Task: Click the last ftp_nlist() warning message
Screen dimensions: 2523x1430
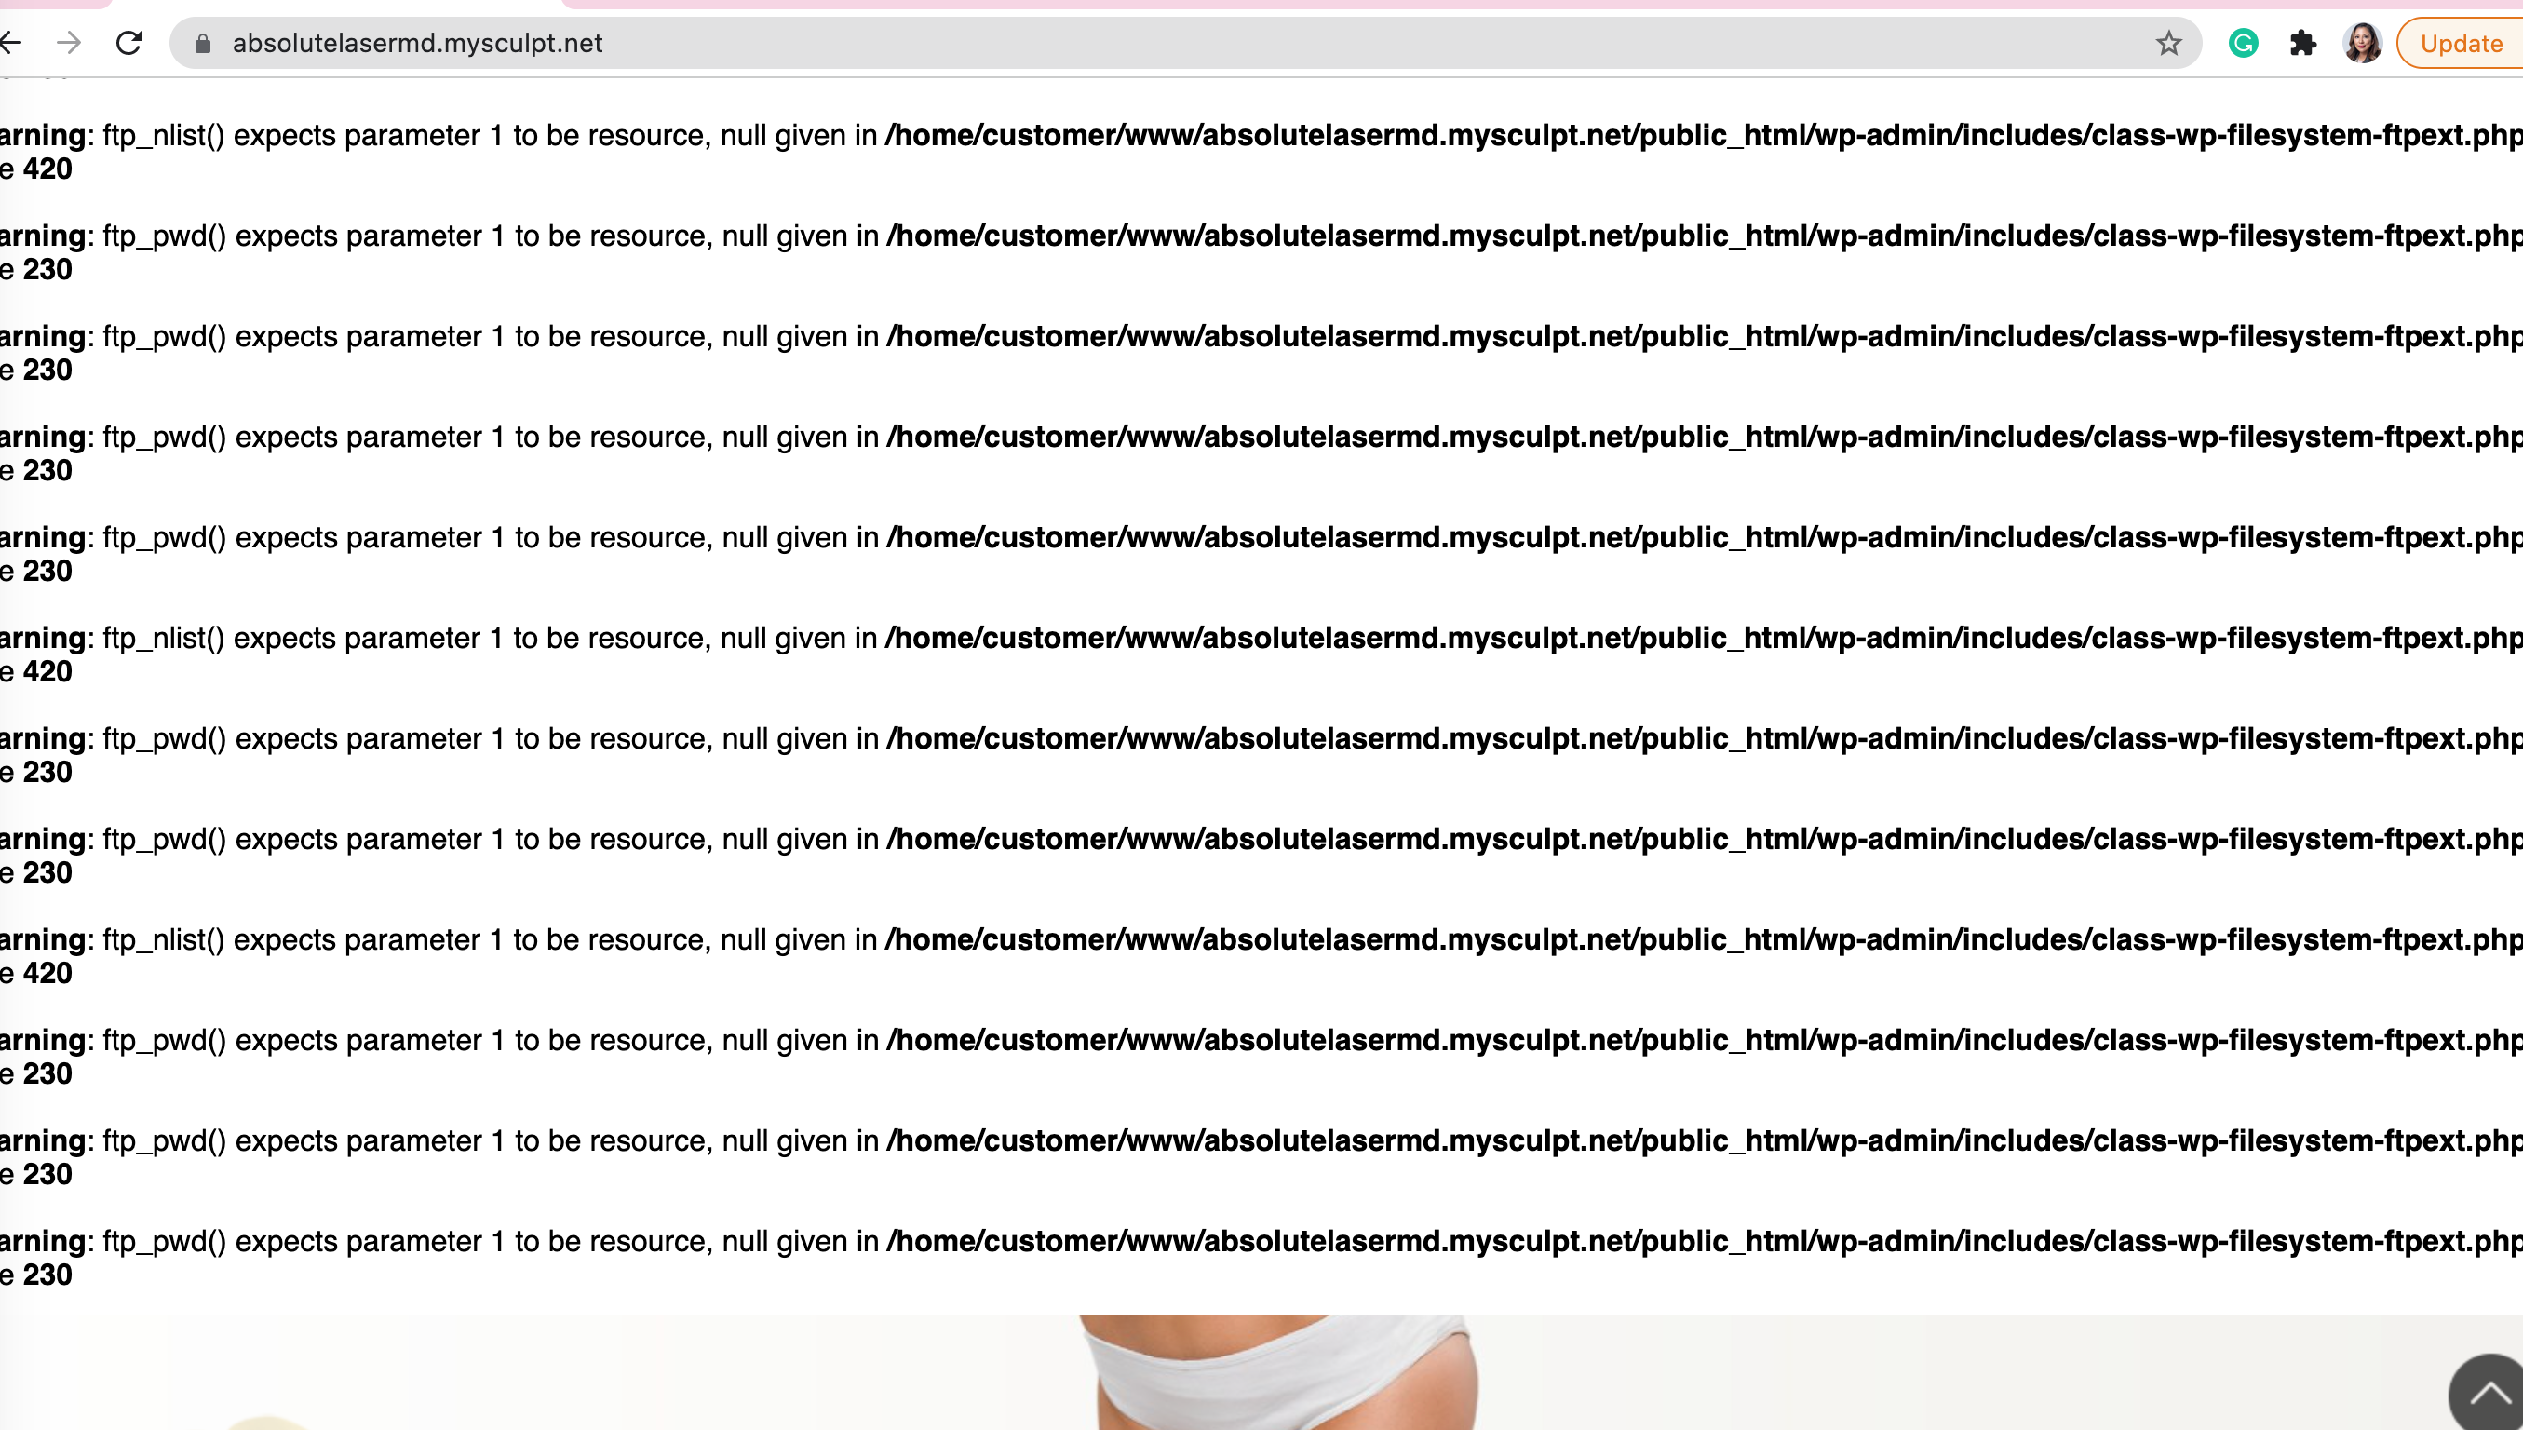Action: pos(1261,955)
